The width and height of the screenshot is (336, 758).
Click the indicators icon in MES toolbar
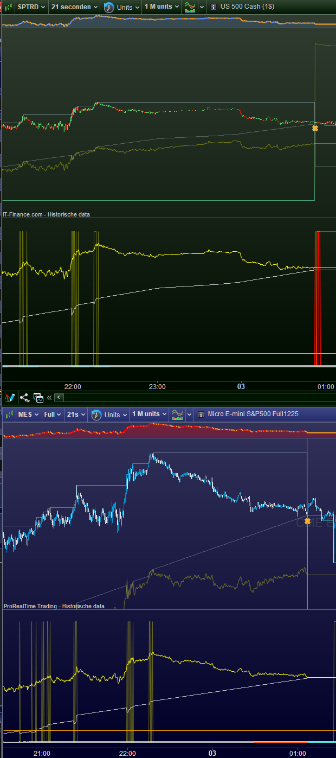pyautogui.click(x=178, y=415)
